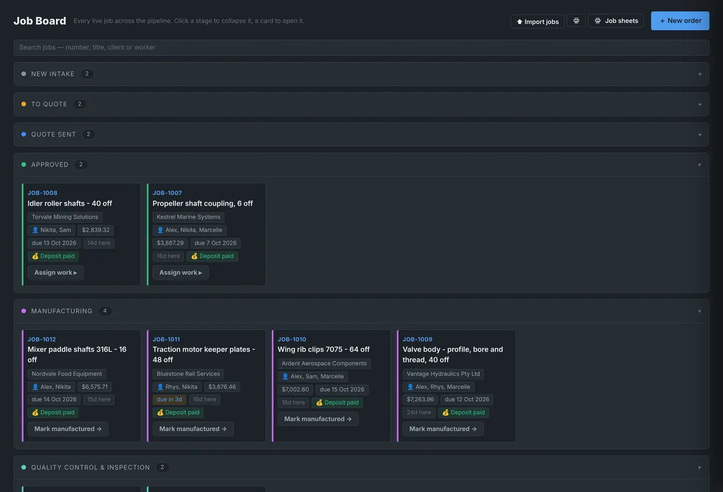Screen dimensions: 723x492
Task: Click the person icon beside Alex, Nikita, Marcelle
Action: [x=160, y=230]
